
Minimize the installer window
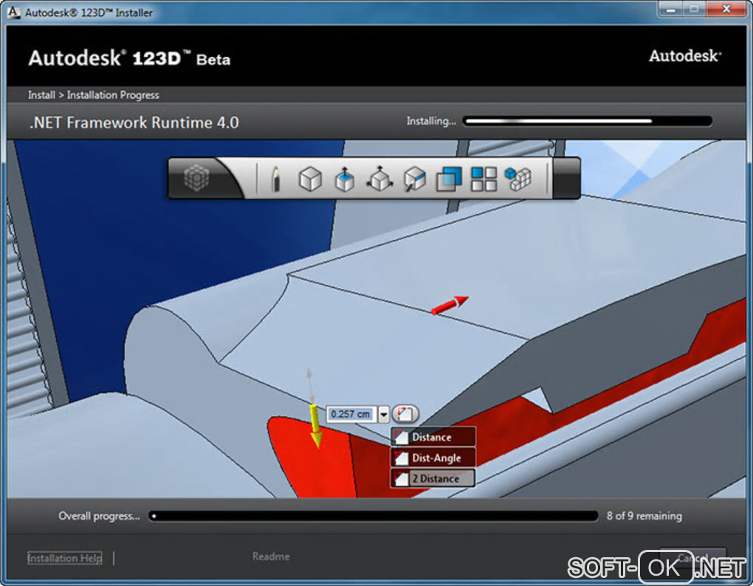671,9
